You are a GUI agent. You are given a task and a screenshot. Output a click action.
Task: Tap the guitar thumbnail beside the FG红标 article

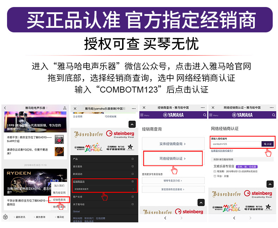(x=59, y=152)
